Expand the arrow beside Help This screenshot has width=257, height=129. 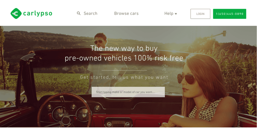click(x=176, y=14)
